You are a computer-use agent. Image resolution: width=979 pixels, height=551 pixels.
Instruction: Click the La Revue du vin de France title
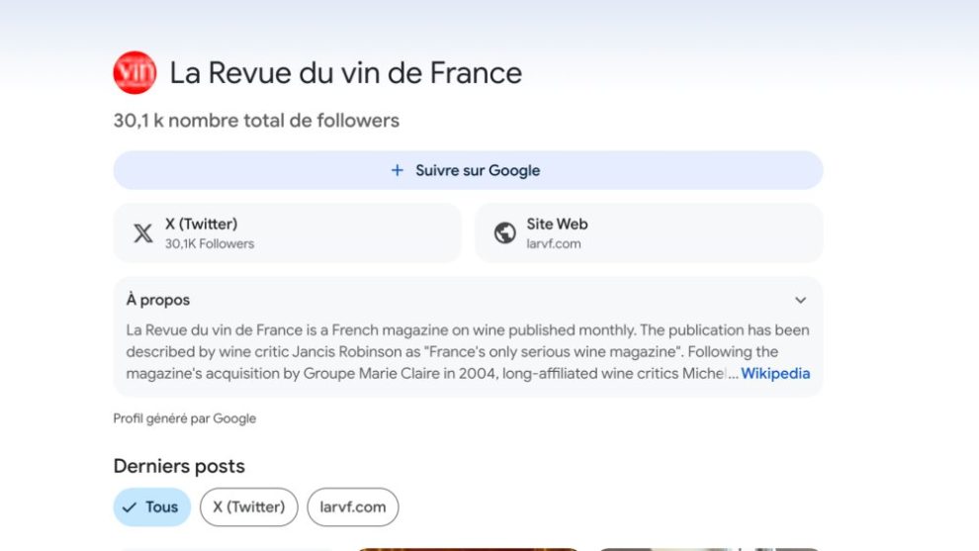coord(345,73)
